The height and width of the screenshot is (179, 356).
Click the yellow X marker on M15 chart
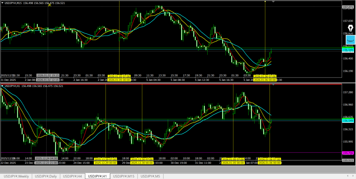pos(50,5)
